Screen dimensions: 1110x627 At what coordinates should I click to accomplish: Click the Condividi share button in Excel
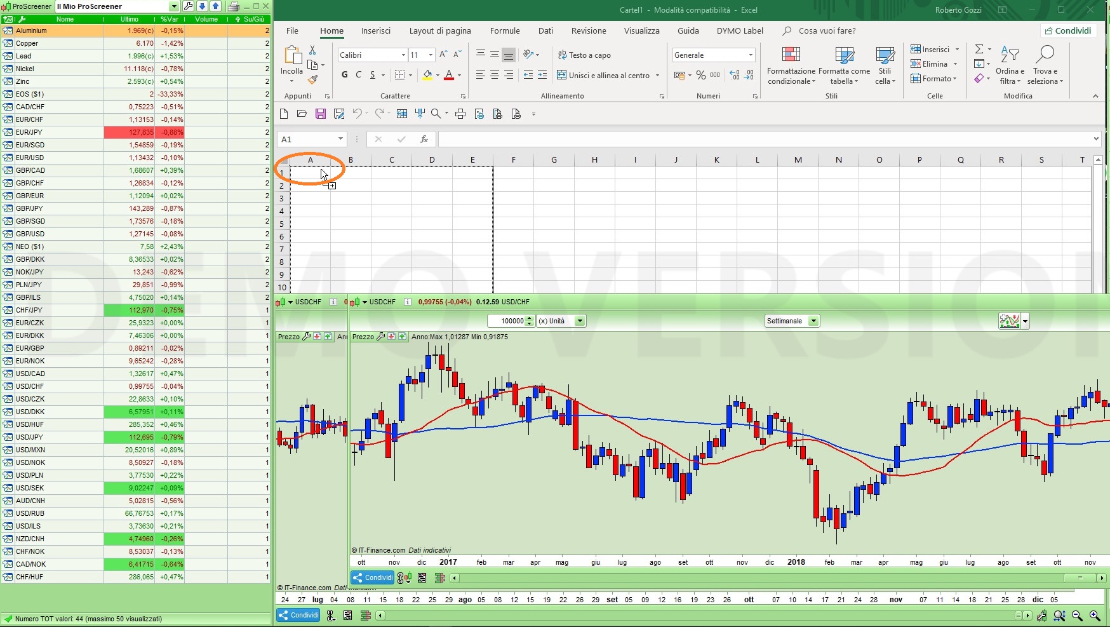click(x=1067, y=30)
